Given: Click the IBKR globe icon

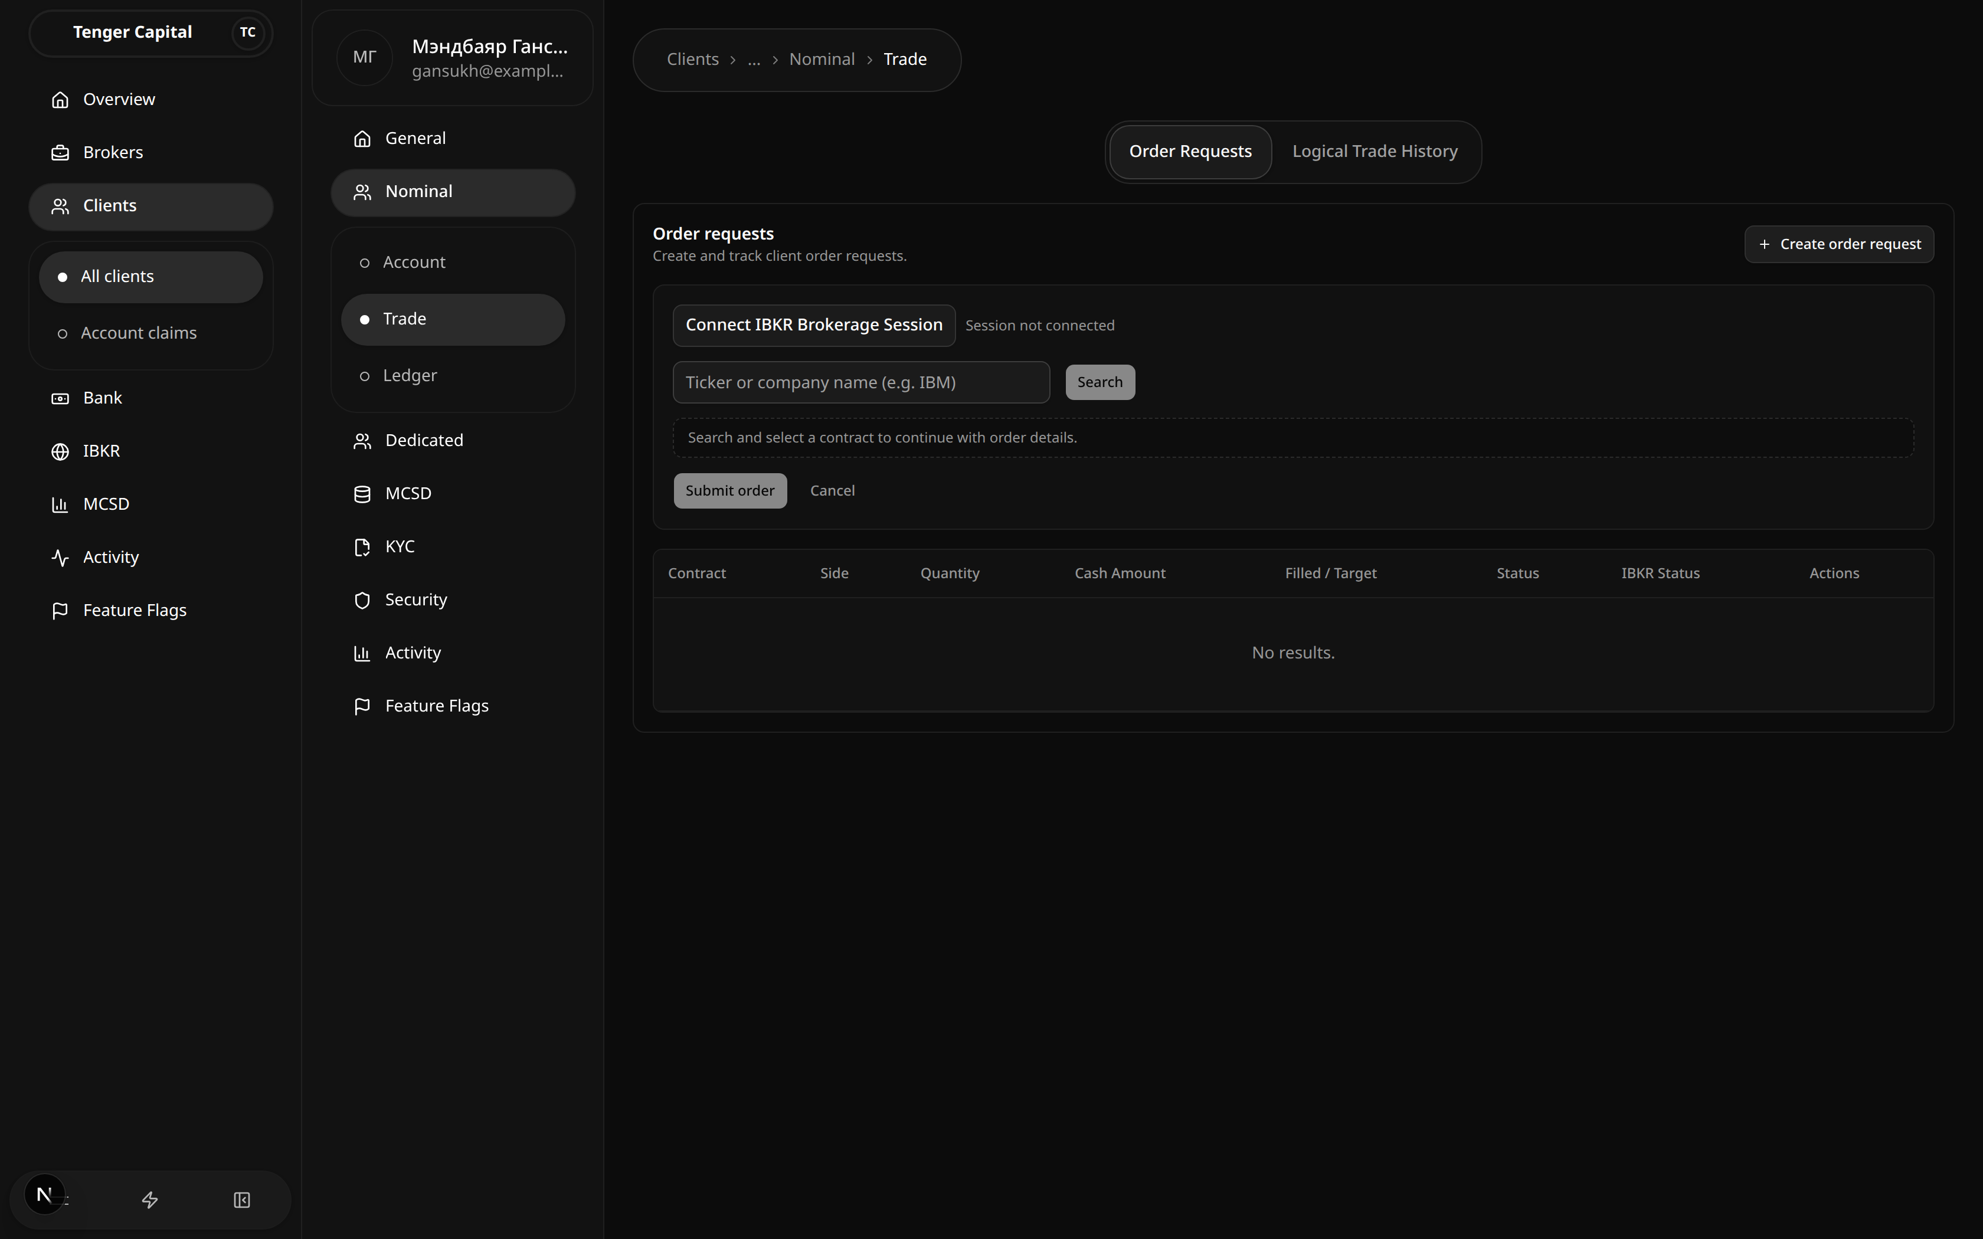Looking at the screenshot, I should (60, 451).
